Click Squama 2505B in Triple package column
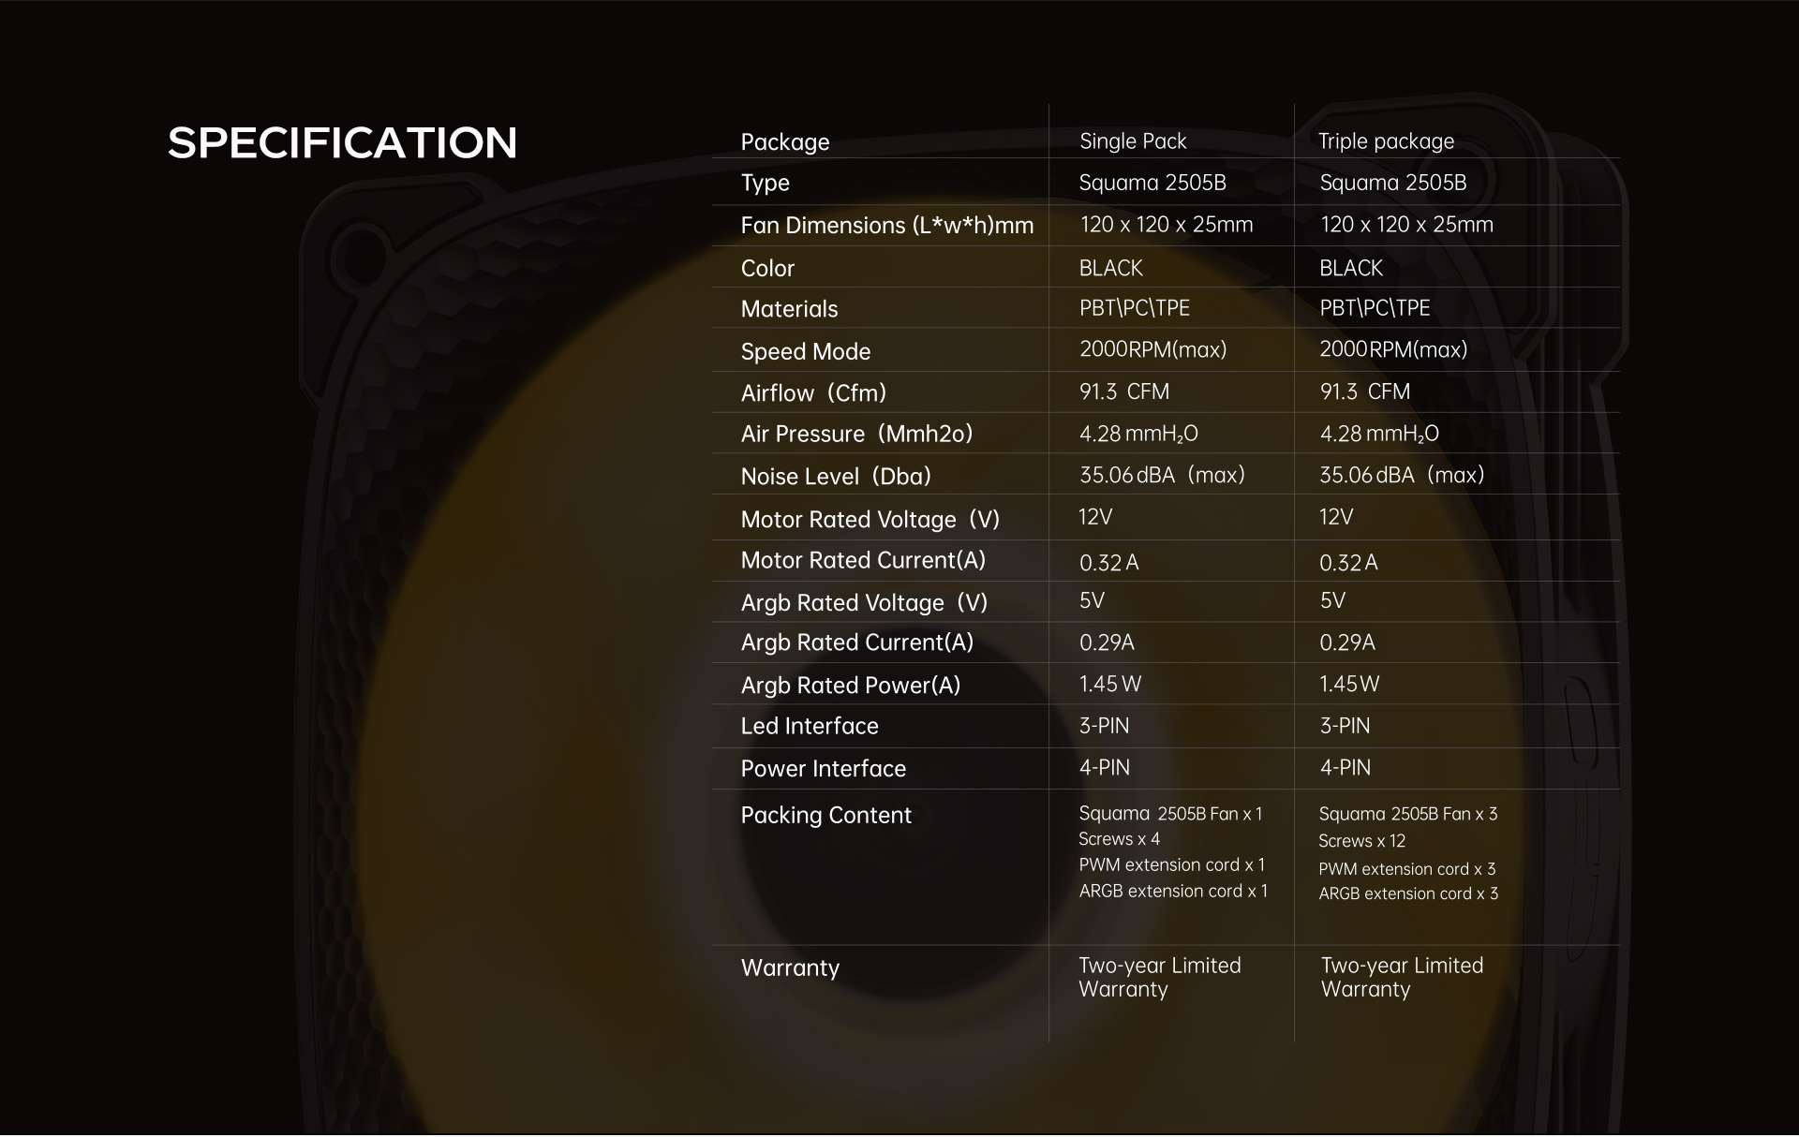Image resolution: width=1799 pixels, height=1137 pixels. [x=1393, y=183]
